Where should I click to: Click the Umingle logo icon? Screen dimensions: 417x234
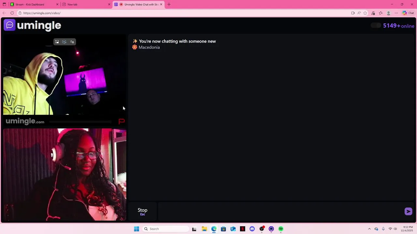9,25
